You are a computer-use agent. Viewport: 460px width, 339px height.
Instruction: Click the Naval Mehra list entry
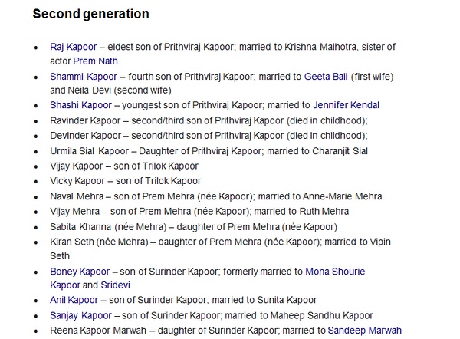point(216,196)
